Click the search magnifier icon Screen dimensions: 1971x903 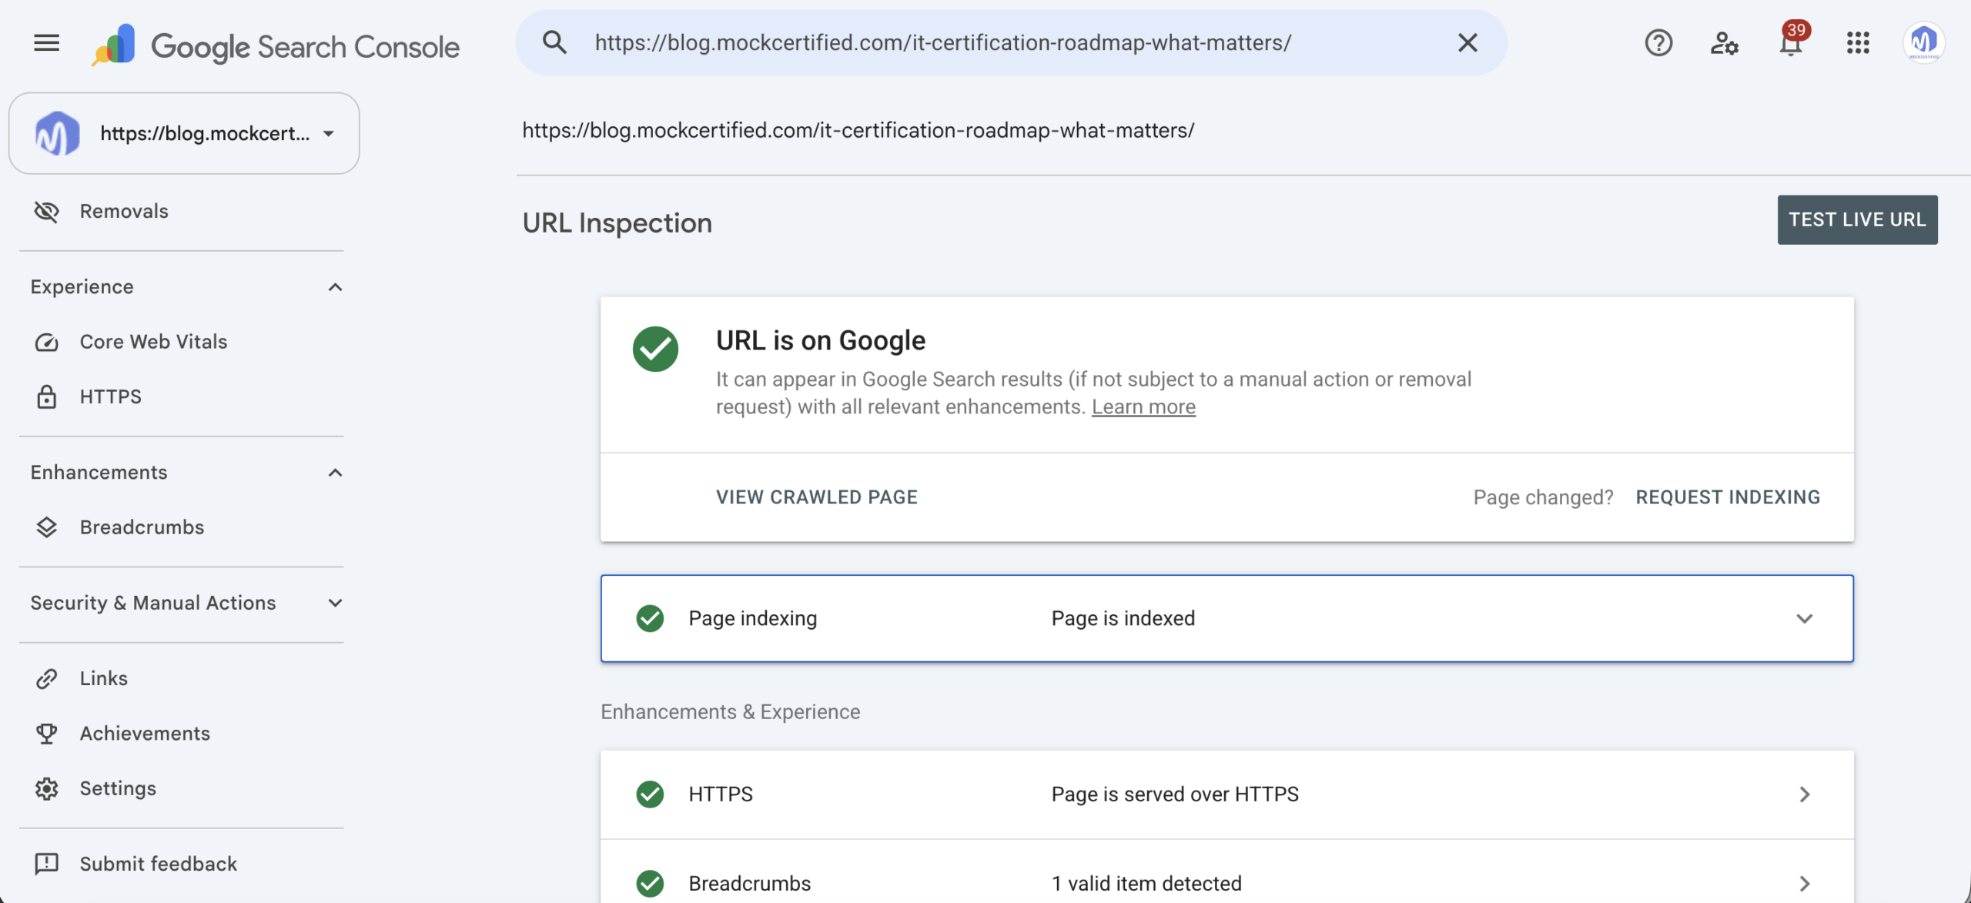point(554,43)
